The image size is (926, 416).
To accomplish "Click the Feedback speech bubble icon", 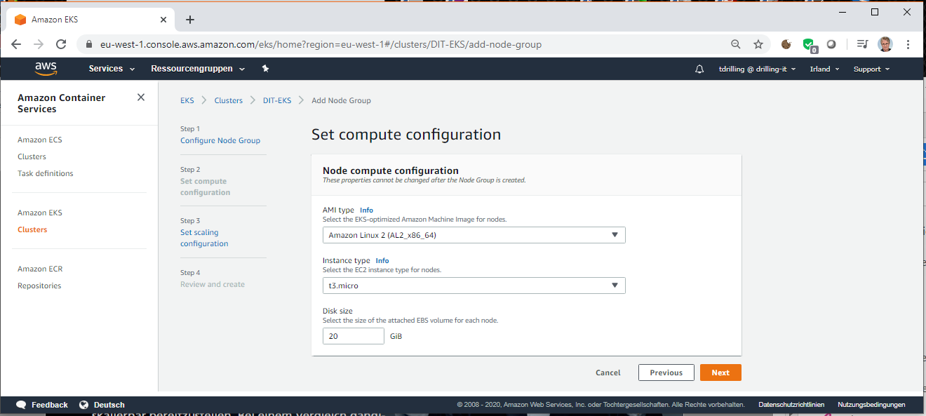I will point(21,405).
